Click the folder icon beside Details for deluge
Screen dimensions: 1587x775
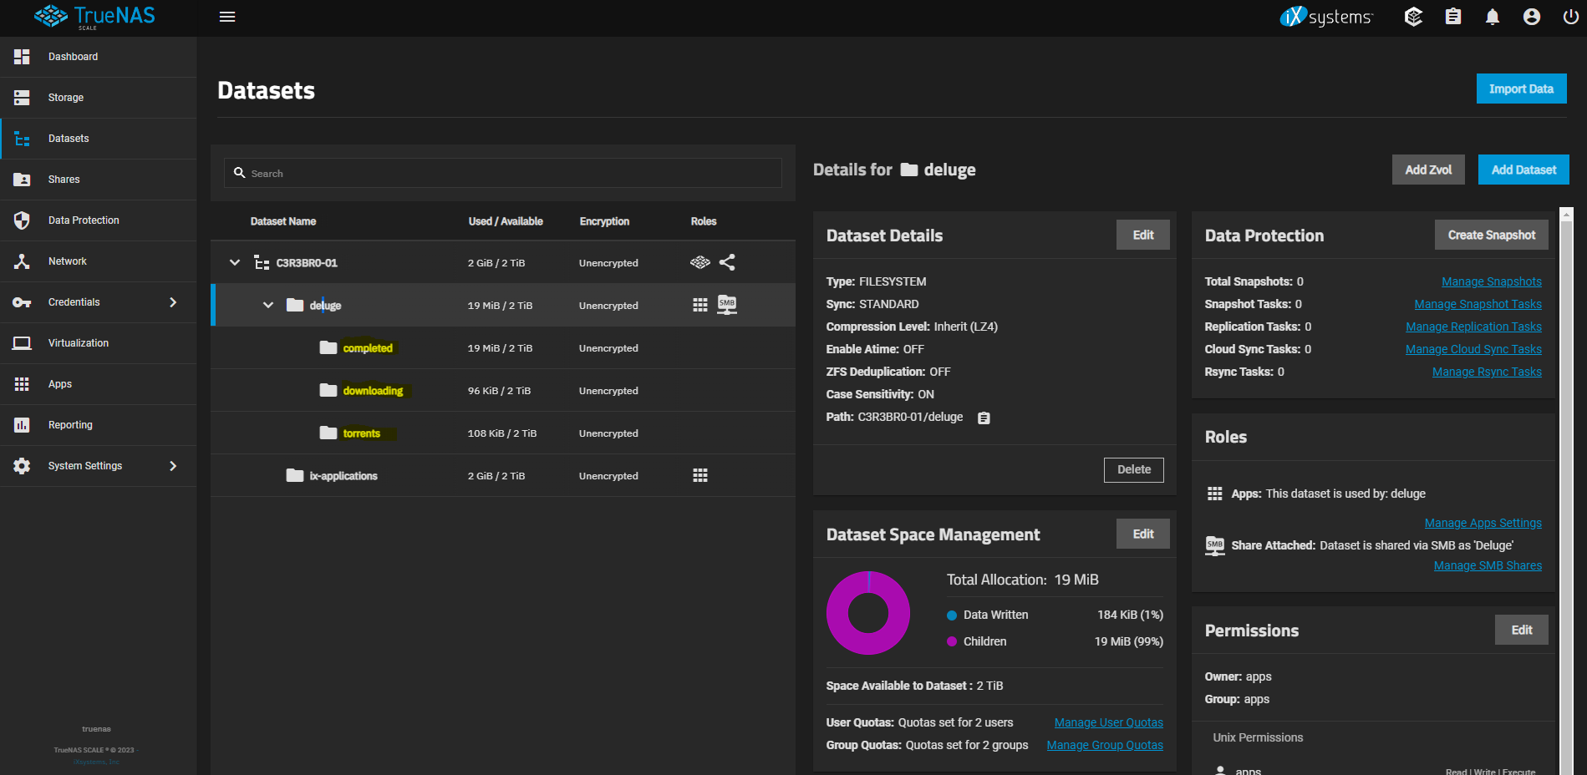[x=909, y=170]
